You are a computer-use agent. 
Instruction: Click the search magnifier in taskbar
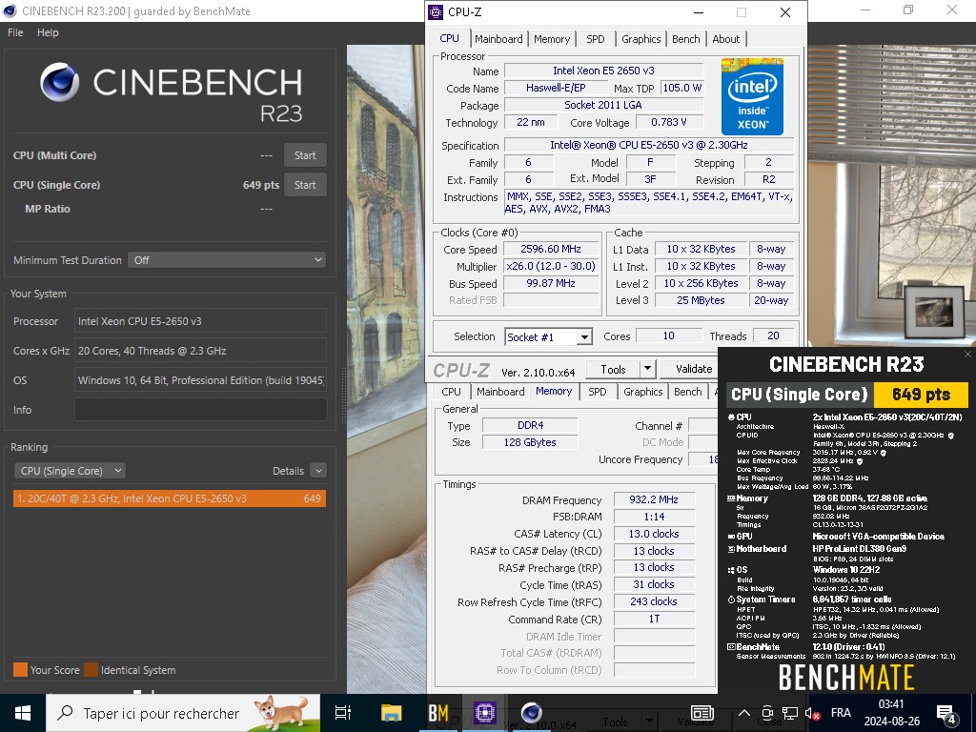point(66,713)
